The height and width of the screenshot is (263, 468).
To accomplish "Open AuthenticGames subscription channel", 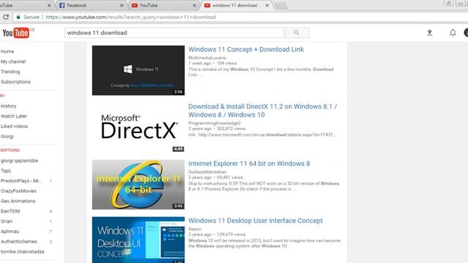I will [x=19, y=242].
